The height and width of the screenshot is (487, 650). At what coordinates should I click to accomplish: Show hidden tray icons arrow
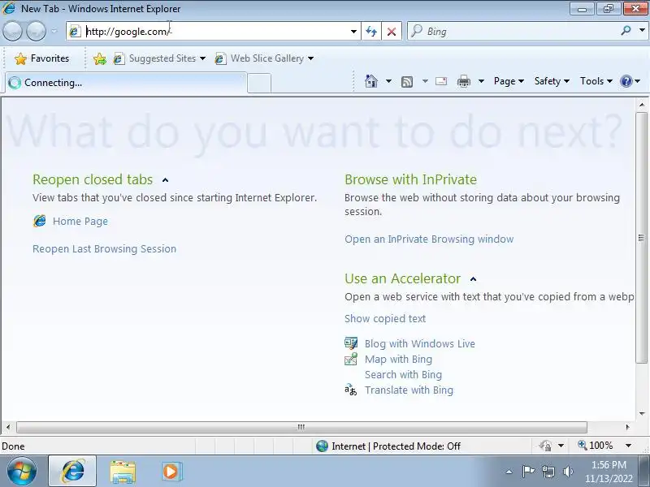(x=509, y=472)
